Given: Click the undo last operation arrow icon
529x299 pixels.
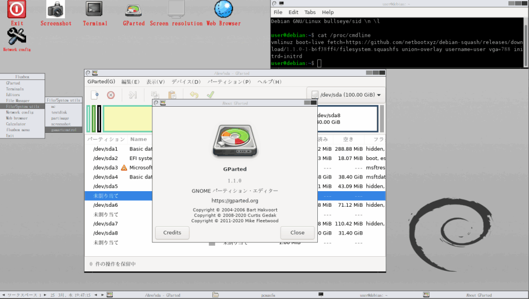Looking at the screenshot, I should point(194,95).
